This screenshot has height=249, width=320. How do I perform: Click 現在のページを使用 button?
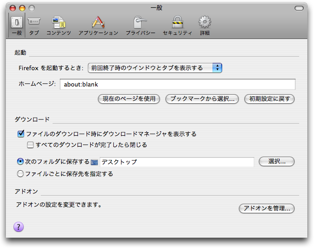click(x=129, y=99)
